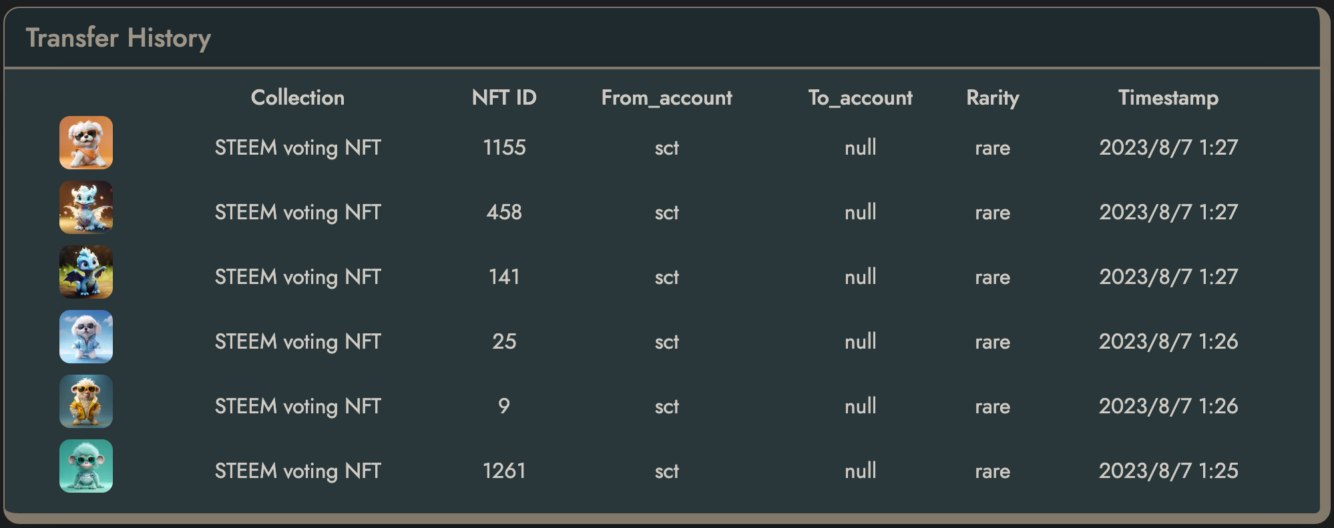Click the white puppy in blue shirt thumbnail

coord(86,337)
